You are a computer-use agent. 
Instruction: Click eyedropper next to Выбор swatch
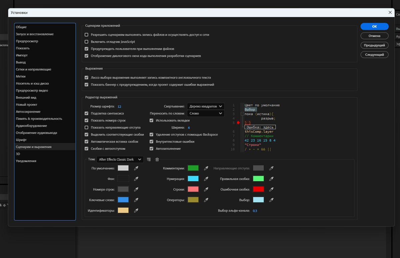click(271, 200)
